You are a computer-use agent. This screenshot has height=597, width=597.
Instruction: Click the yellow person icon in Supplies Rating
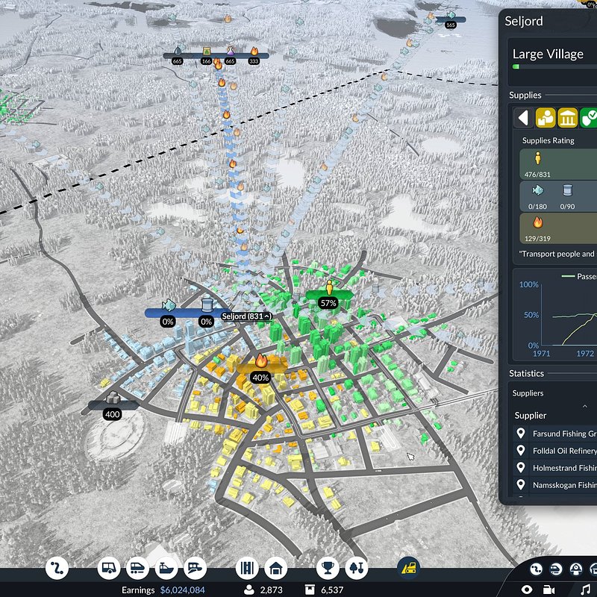click(537, 157)
